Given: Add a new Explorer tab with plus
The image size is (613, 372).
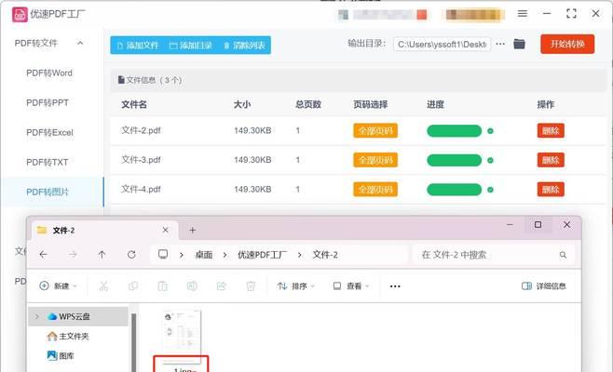Looking at the screenshot, I should pos(192,231).
